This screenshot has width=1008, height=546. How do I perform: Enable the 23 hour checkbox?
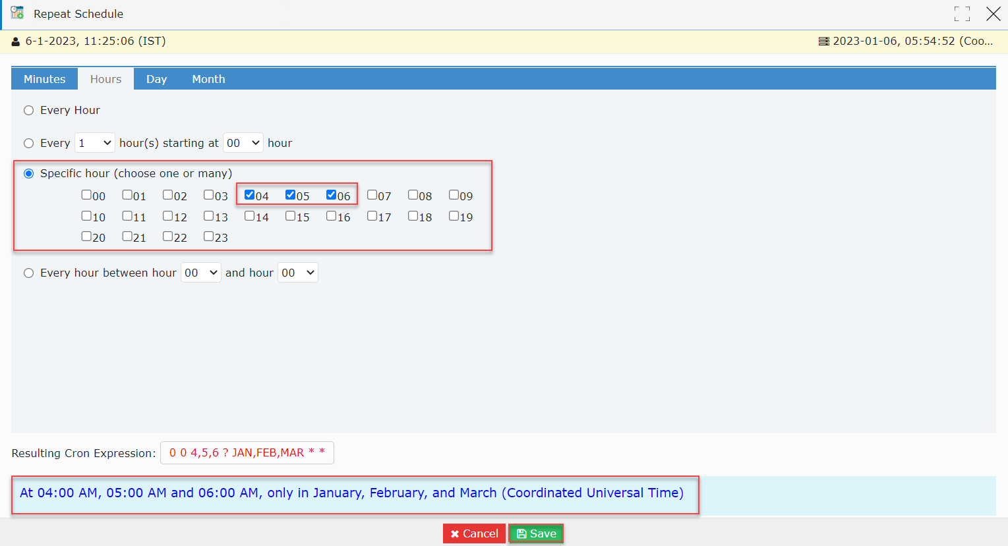208,236
